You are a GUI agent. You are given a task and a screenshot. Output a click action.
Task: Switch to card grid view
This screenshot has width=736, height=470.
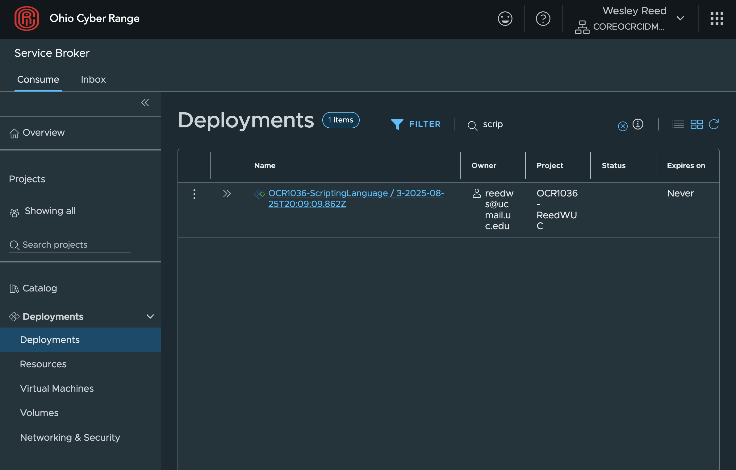coord(696,124)
